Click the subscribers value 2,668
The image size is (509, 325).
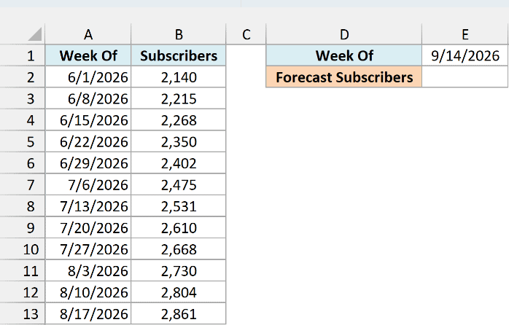click(179, 248)
